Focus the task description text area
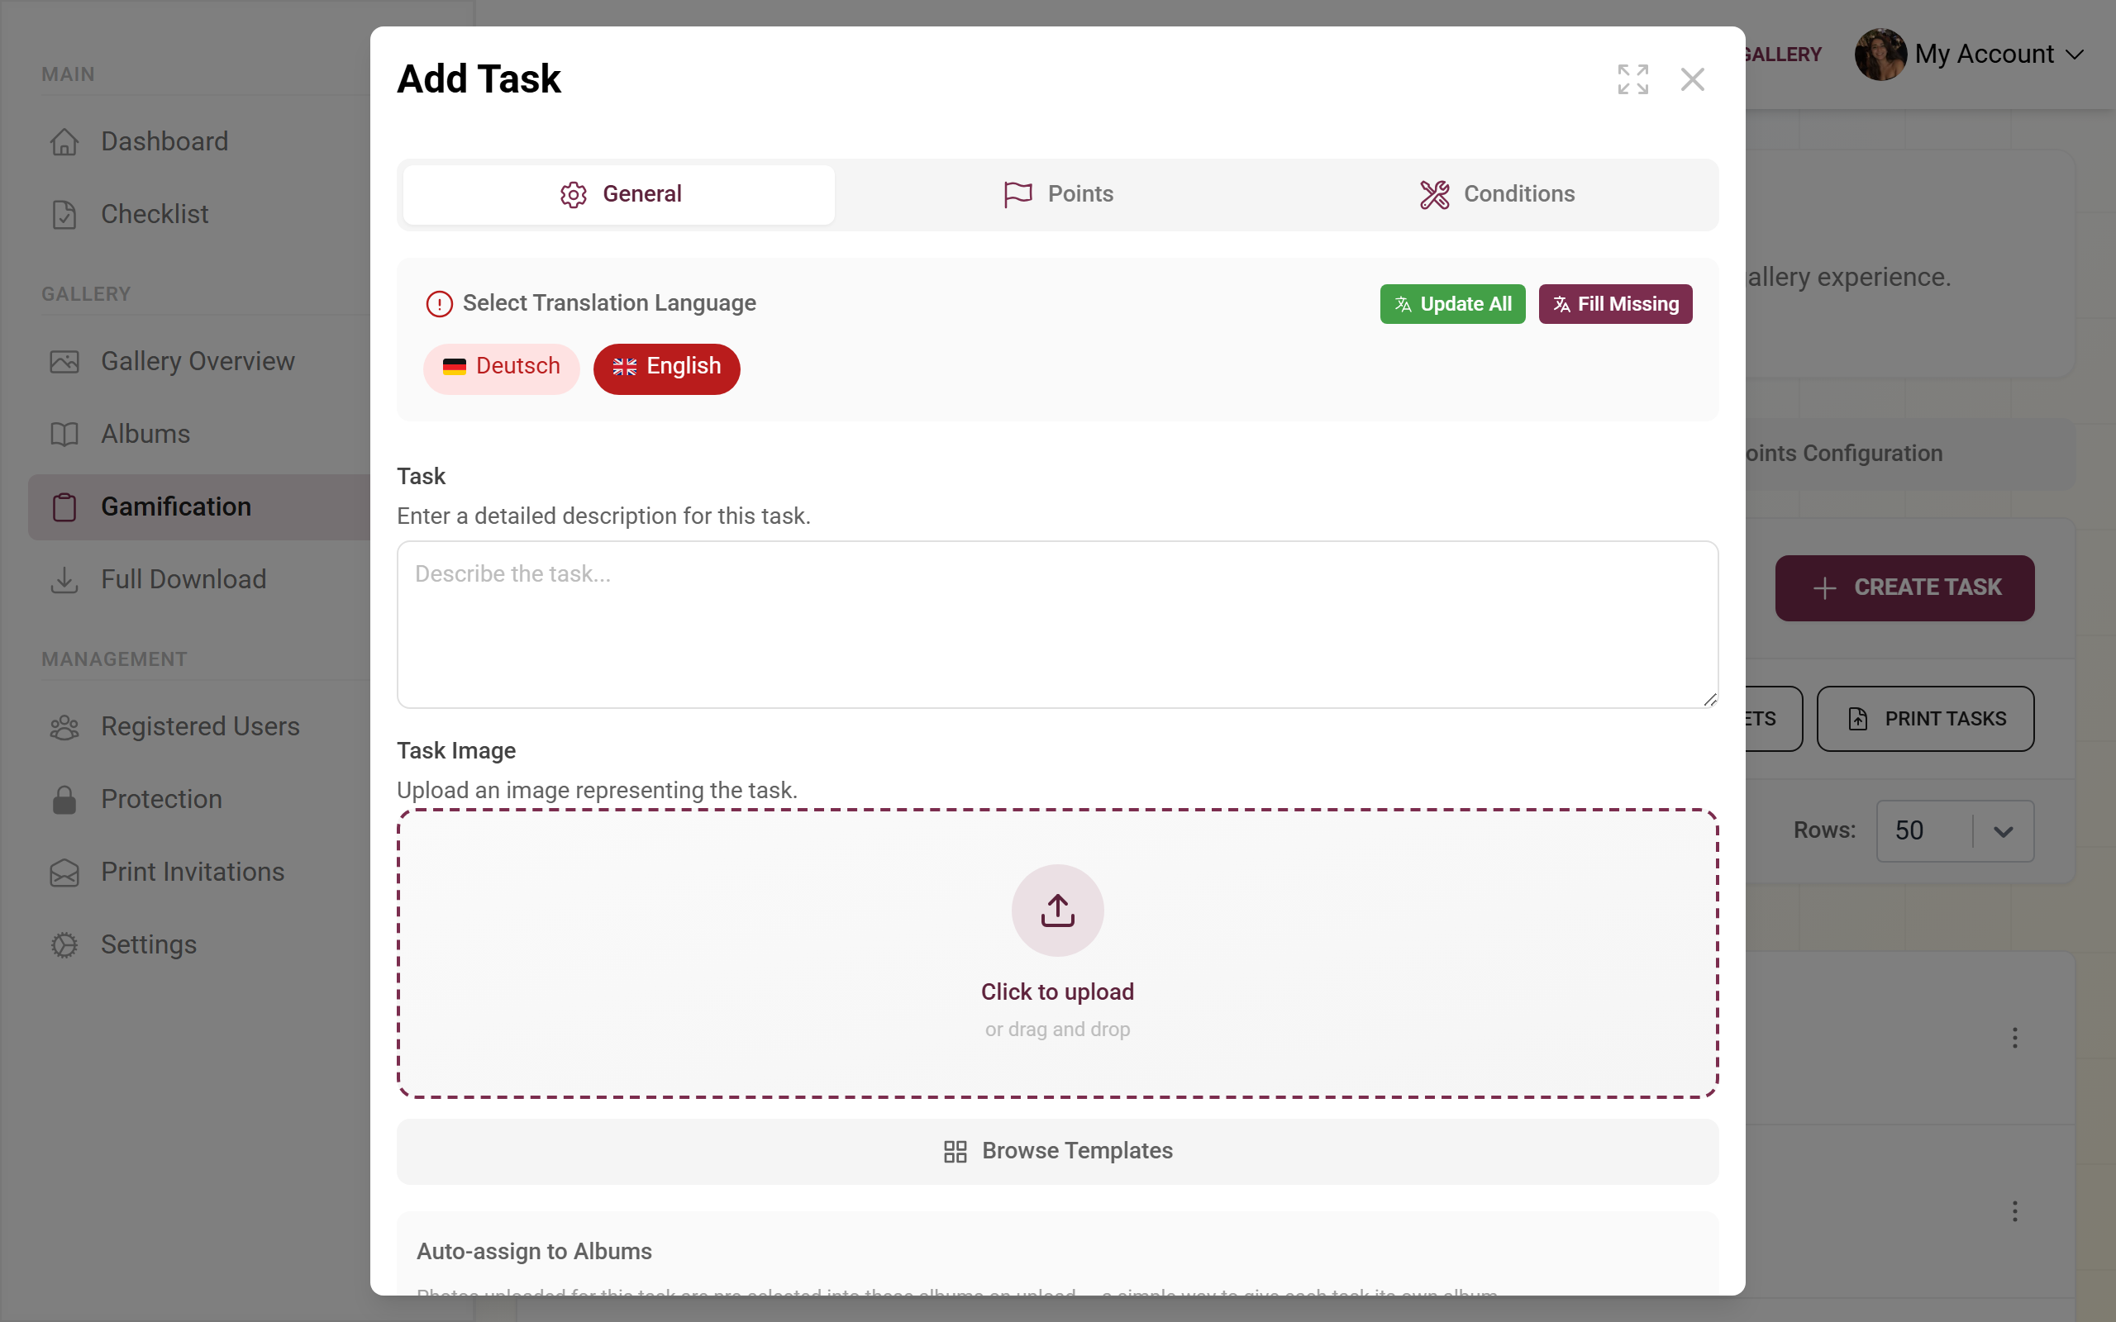This screenshot has width=2116, height=1322. (1057, 625)
